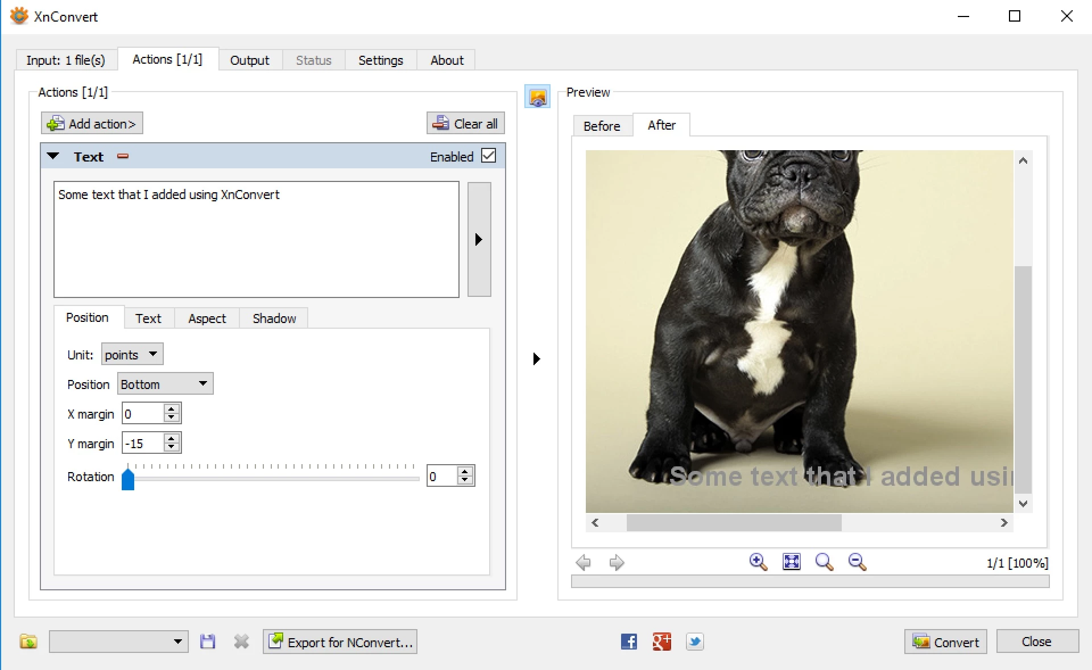
Task: Share via the Twitter icon
Action: [694, 642]
